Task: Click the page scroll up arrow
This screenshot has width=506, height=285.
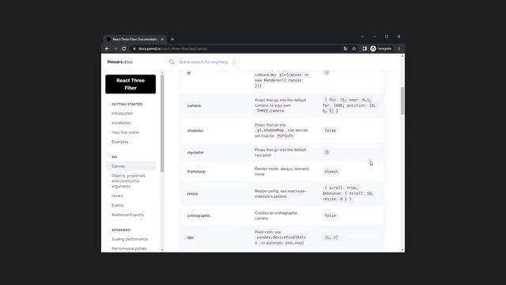Action: pos(402,56)
